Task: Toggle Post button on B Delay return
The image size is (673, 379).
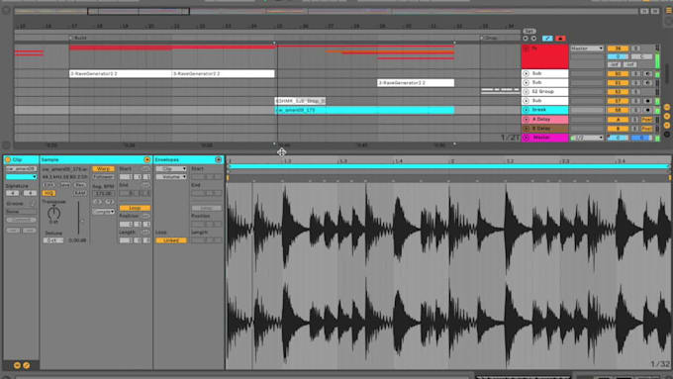Action: point(647,129)
